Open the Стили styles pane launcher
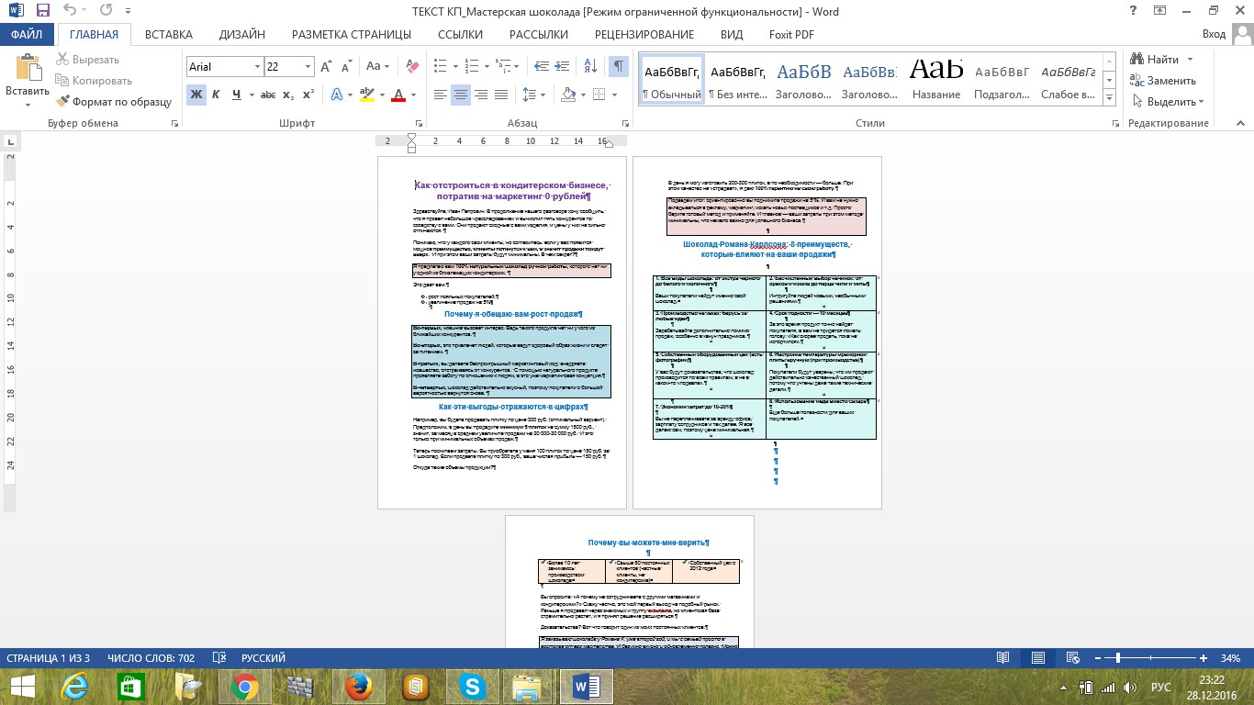Screen dimensions: 1254x705 (x=1114, y=123)
